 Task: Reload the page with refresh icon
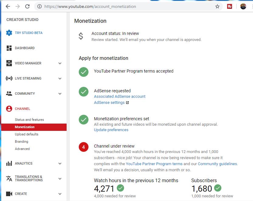coord(27,6)
